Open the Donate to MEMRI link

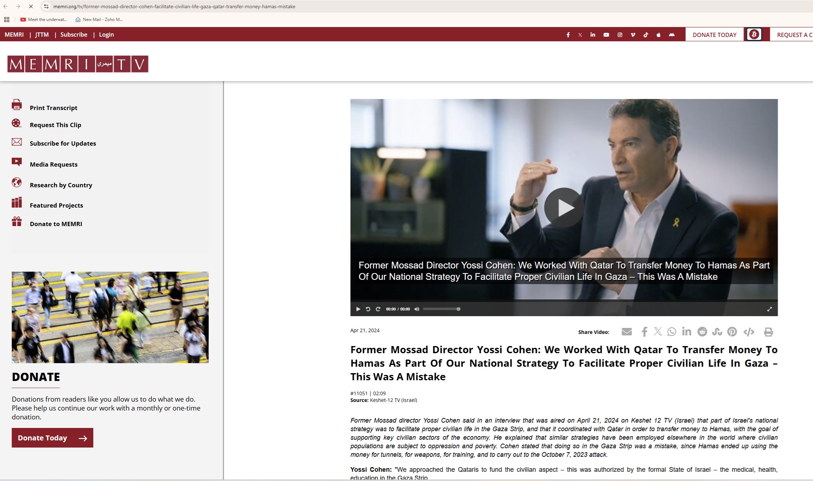(56, 224)
